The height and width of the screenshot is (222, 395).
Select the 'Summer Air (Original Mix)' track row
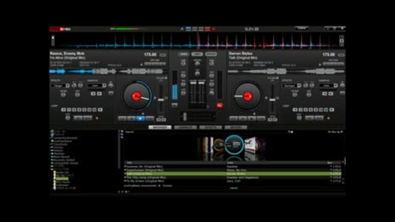coord(233,166)
